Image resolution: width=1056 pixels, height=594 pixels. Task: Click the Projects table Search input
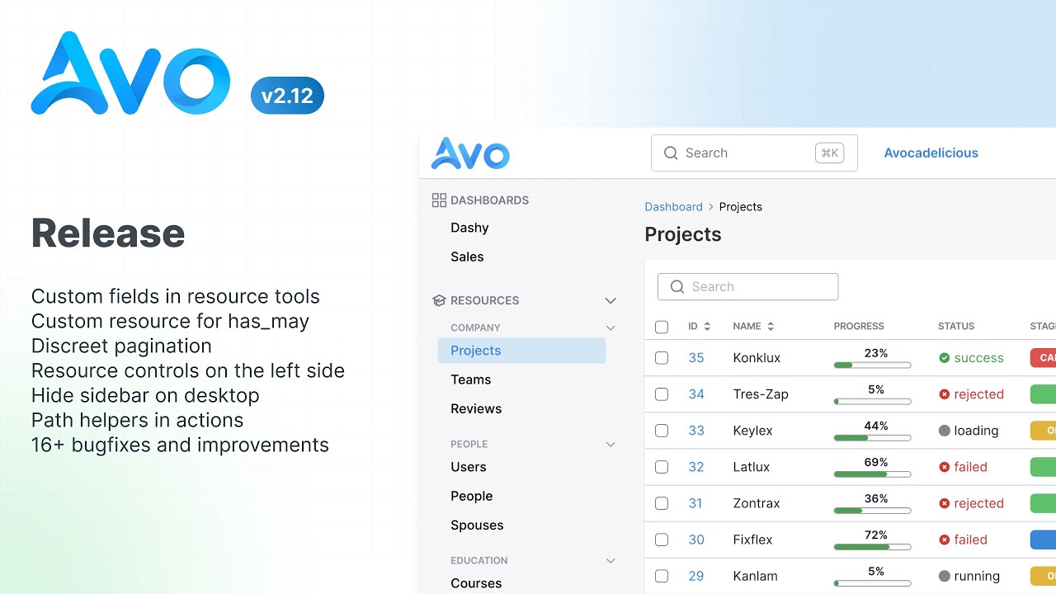[x=747, y=287]
